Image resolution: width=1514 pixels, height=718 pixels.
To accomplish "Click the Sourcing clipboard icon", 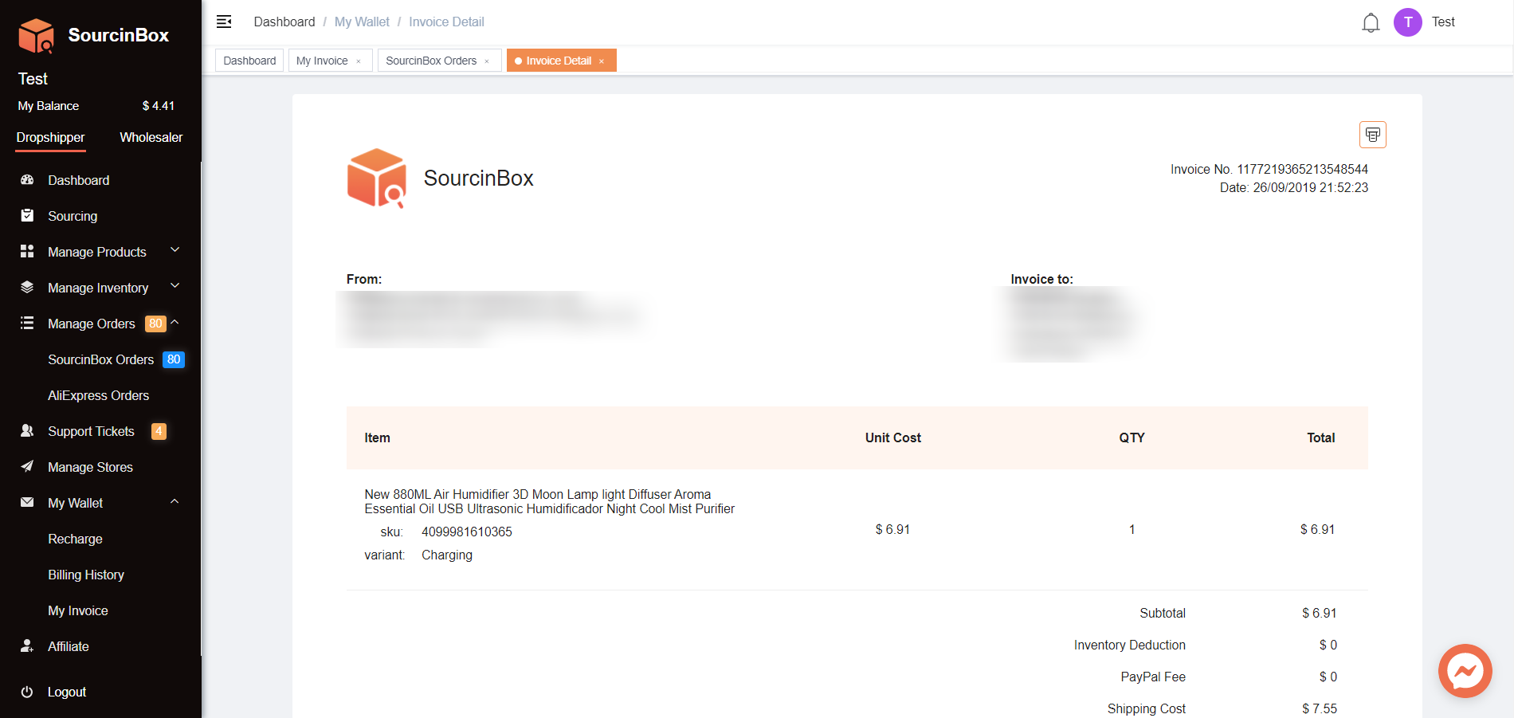I will (x=27, y=215).
